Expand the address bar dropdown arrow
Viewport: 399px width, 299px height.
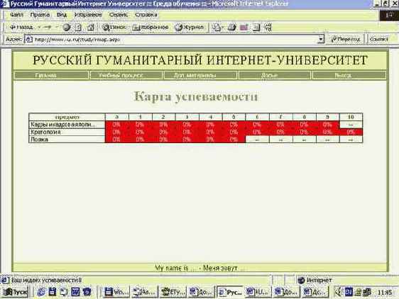click(321, 40)
